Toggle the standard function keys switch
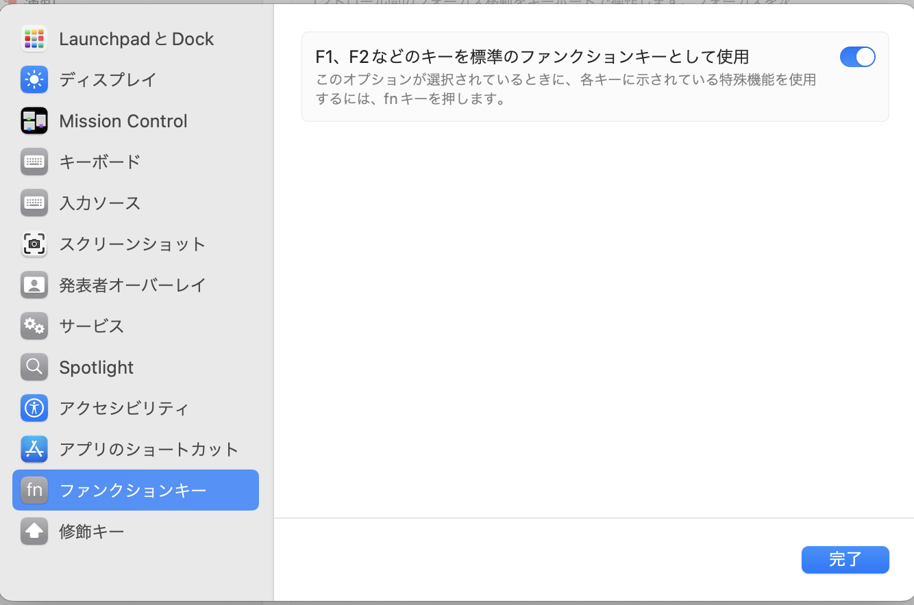This screenshot has height=605, width=914. click(857, 57)
